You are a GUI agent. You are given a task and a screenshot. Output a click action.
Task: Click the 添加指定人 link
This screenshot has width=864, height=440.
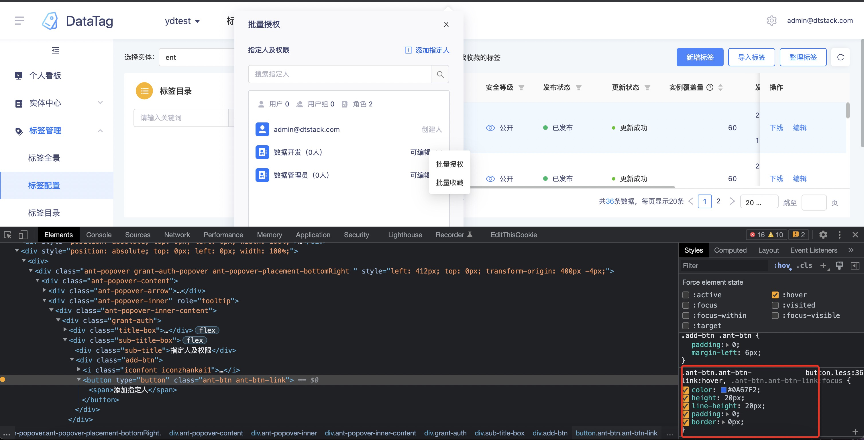click(x=432, y=50)
